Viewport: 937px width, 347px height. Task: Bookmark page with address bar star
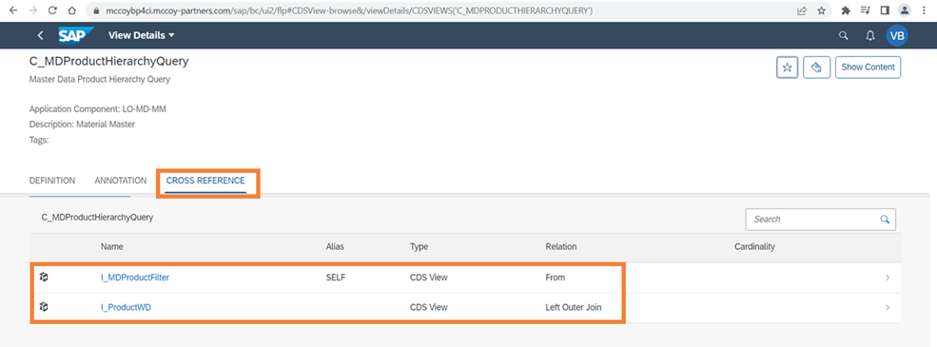click(821, 10)
